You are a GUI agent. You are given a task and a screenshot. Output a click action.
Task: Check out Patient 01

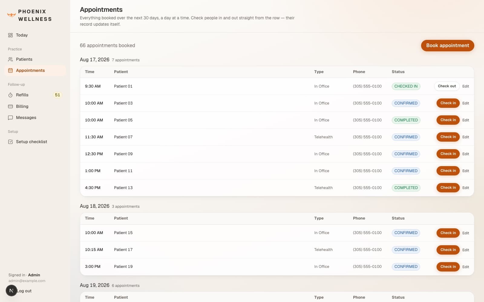tap(447, 86)
